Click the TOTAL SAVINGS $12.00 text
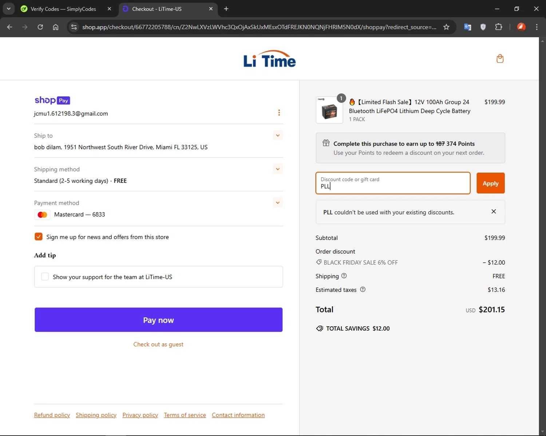This screenshot has width=546, height=436. tap(358, 328)
